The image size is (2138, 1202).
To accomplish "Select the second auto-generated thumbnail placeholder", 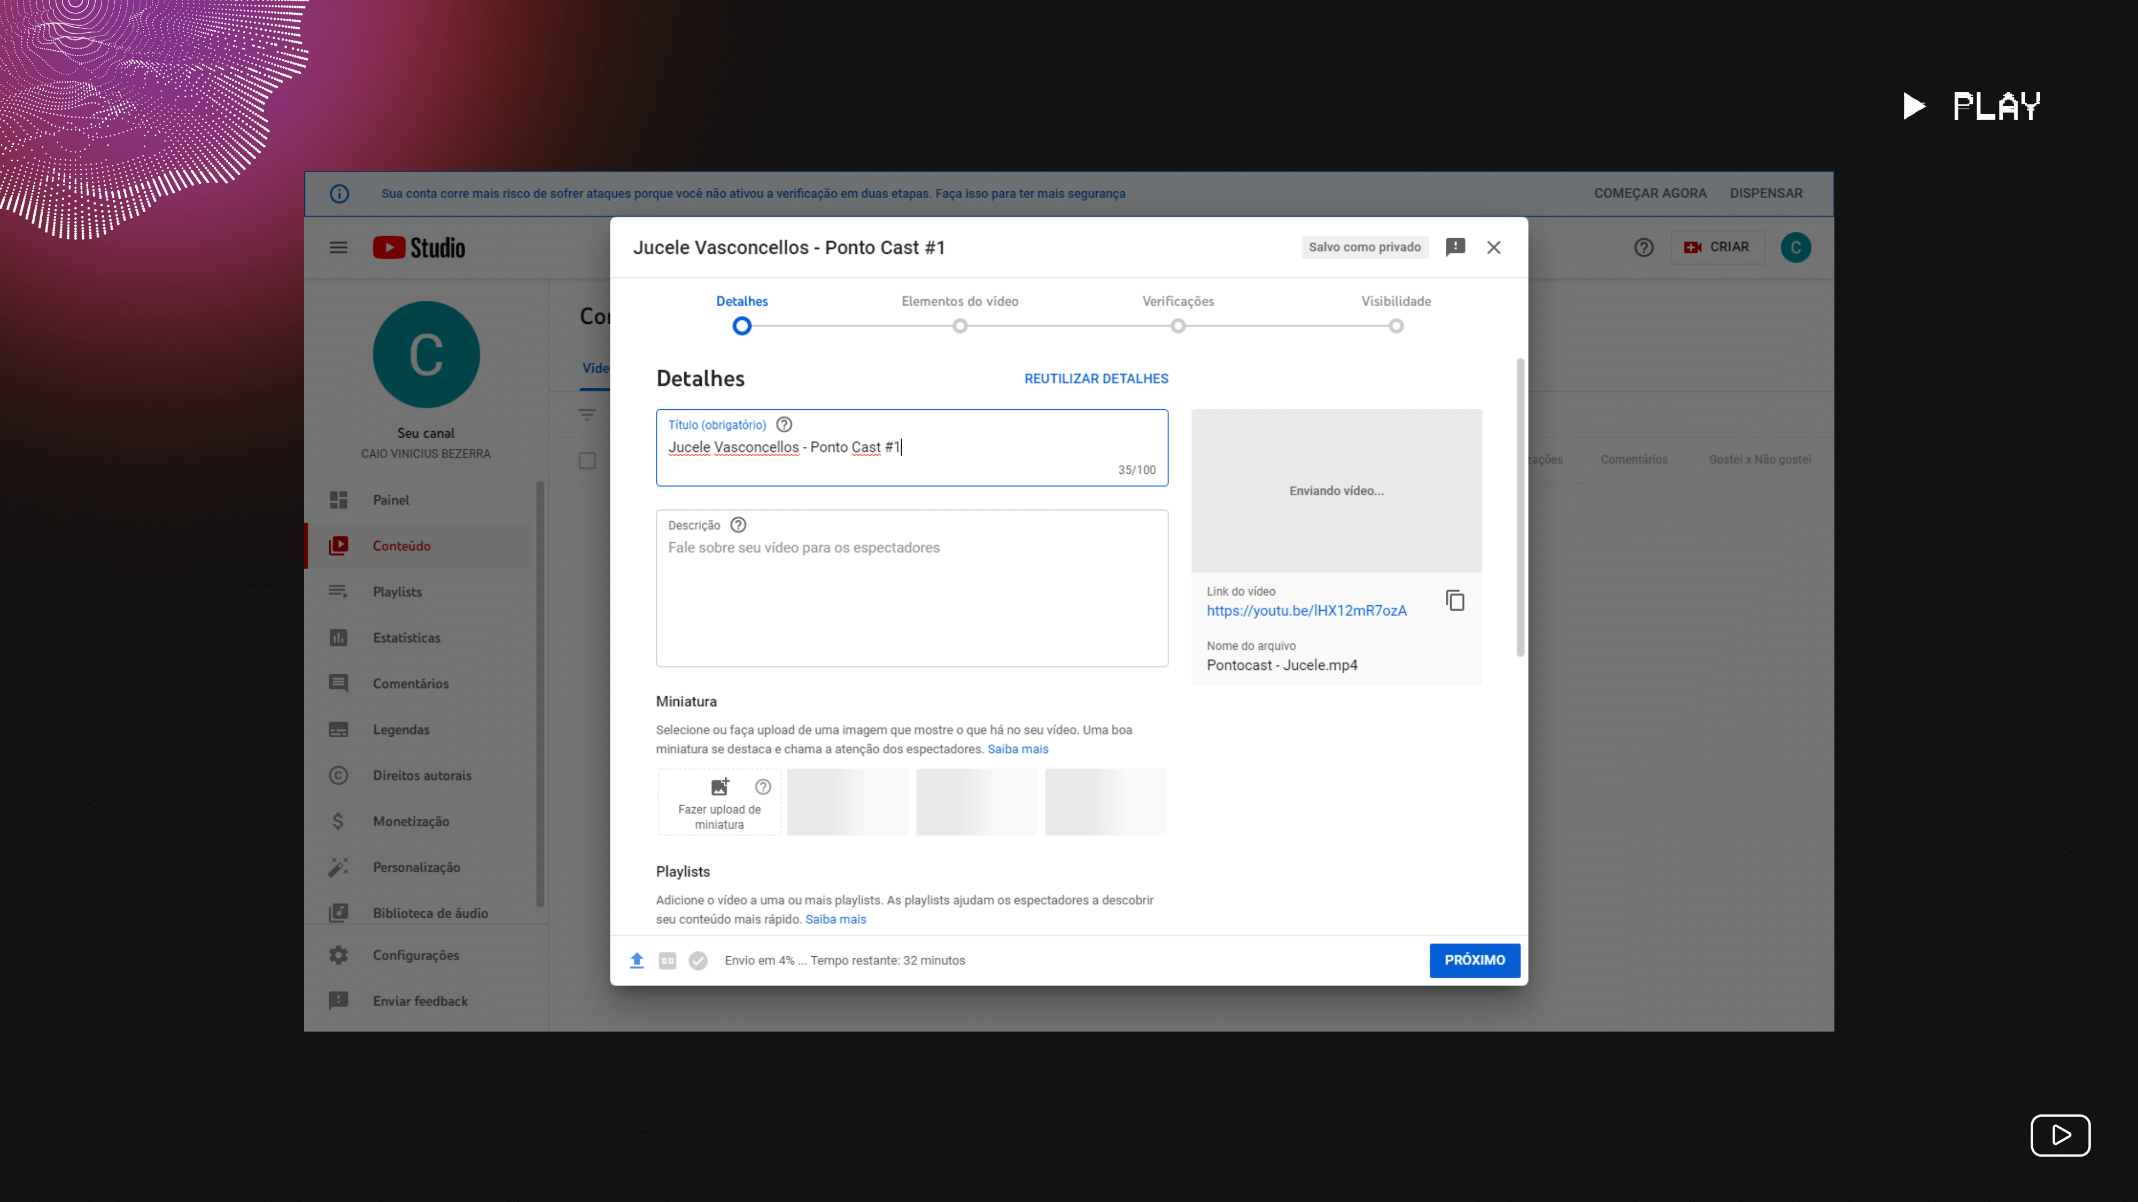I will coord(976,802).
